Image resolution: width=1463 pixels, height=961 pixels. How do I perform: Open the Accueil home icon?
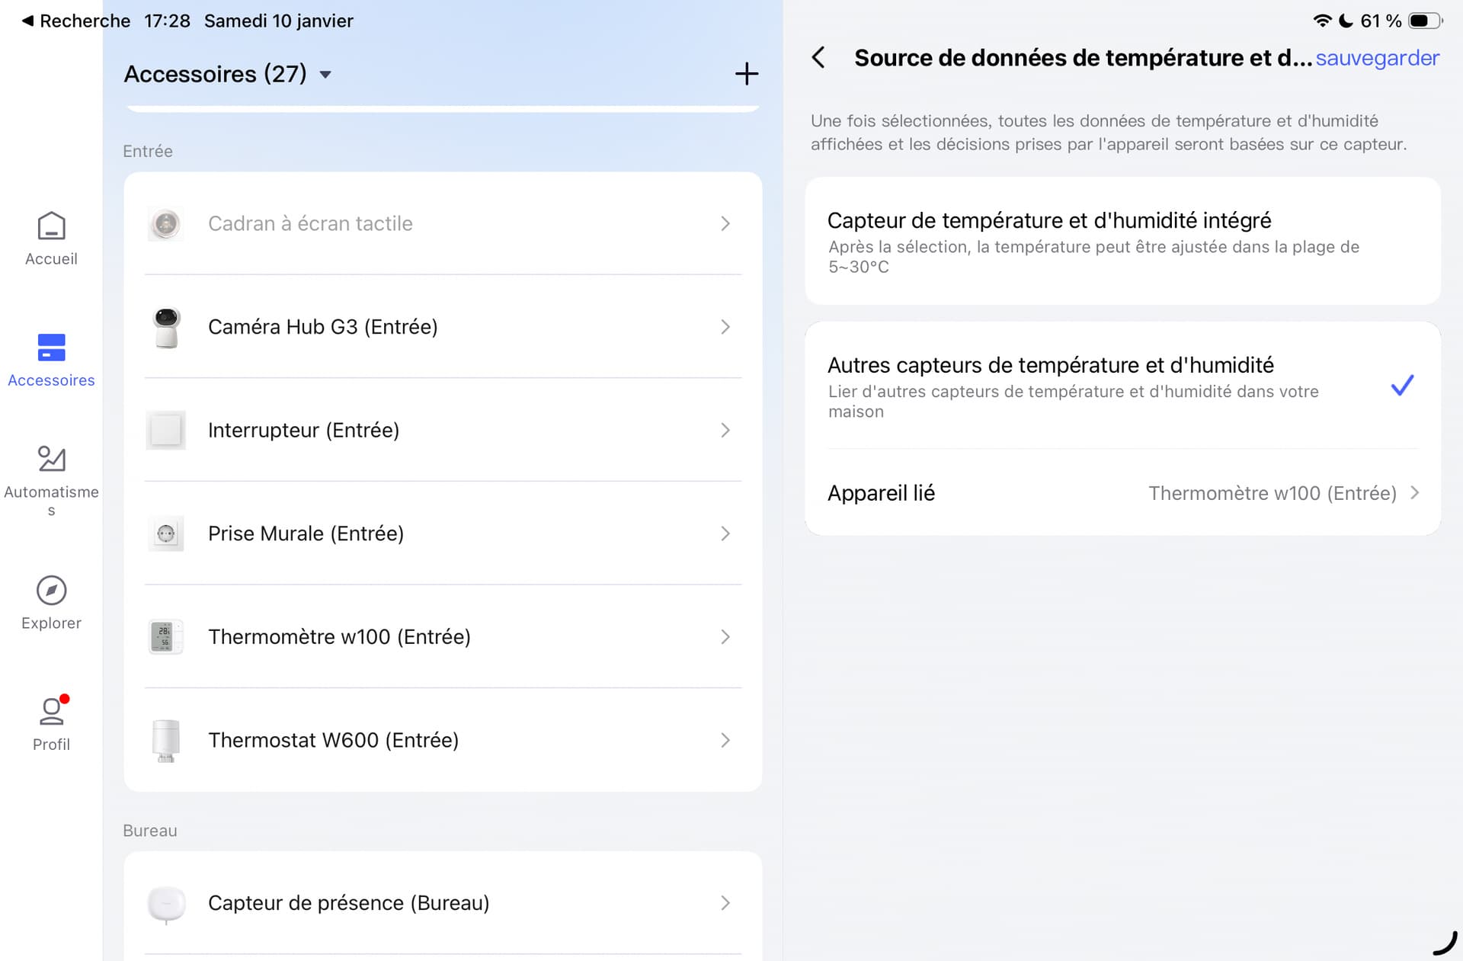coord(51,226)
